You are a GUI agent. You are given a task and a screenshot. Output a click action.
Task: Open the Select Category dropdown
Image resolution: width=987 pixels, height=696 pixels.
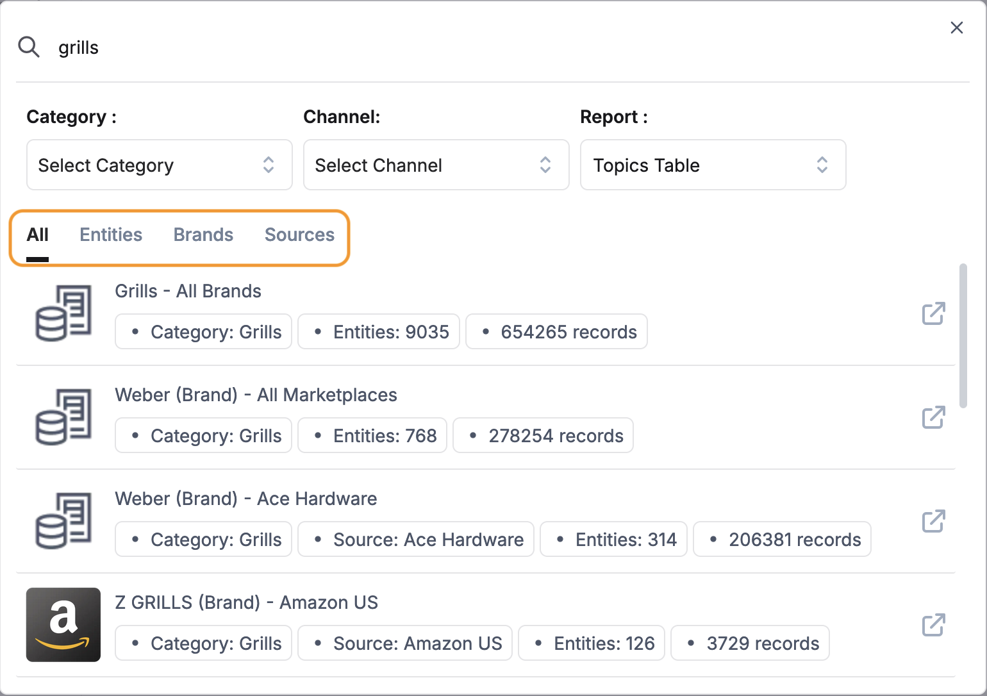[160, 165]
